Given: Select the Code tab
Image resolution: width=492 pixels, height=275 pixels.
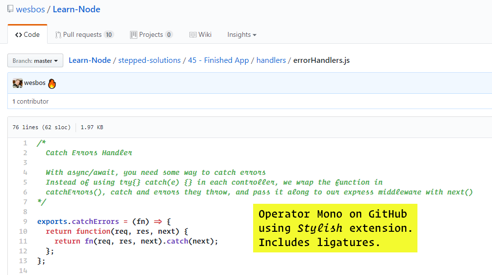Looking at the screenshot, I should (x=27, y=34).
